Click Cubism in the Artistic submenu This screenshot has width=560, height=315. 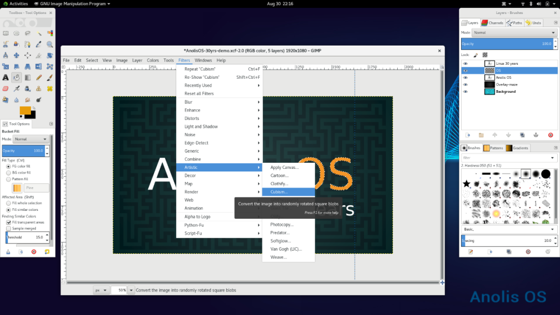289,192
